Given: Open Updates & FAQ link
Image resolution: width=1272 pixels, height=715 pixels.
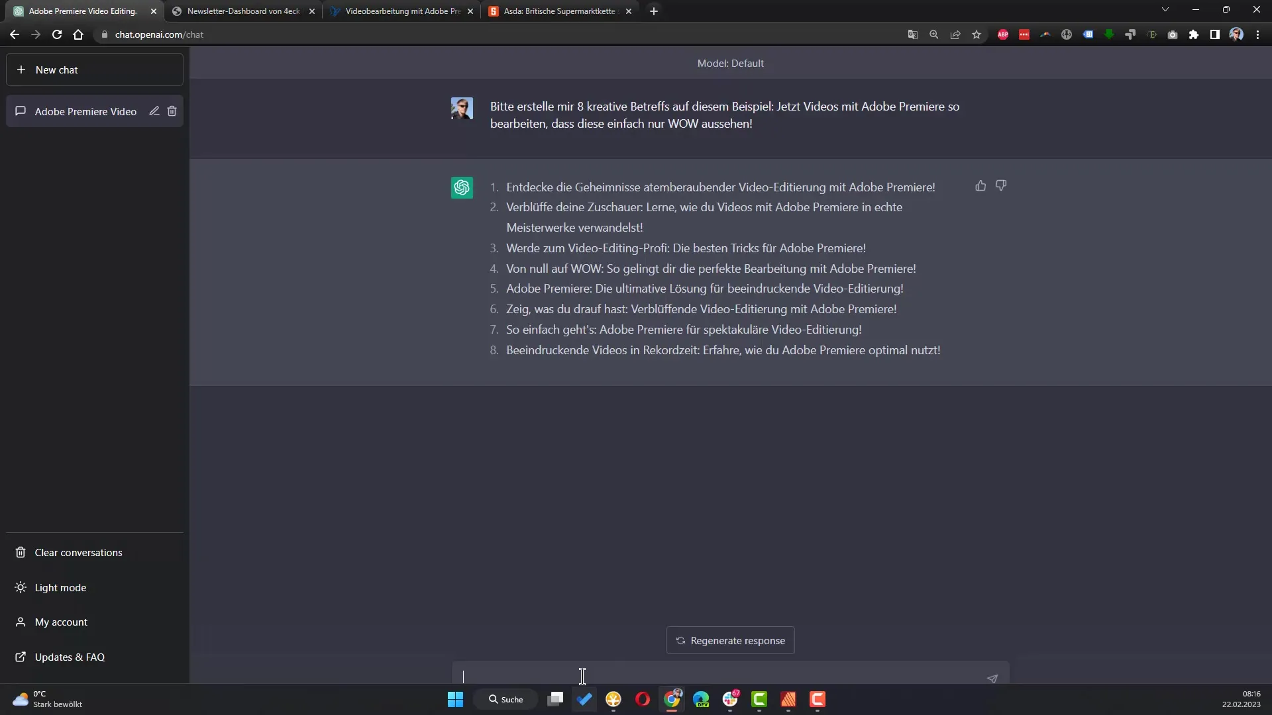Looking at the screenshot, I should coord(95,657).
